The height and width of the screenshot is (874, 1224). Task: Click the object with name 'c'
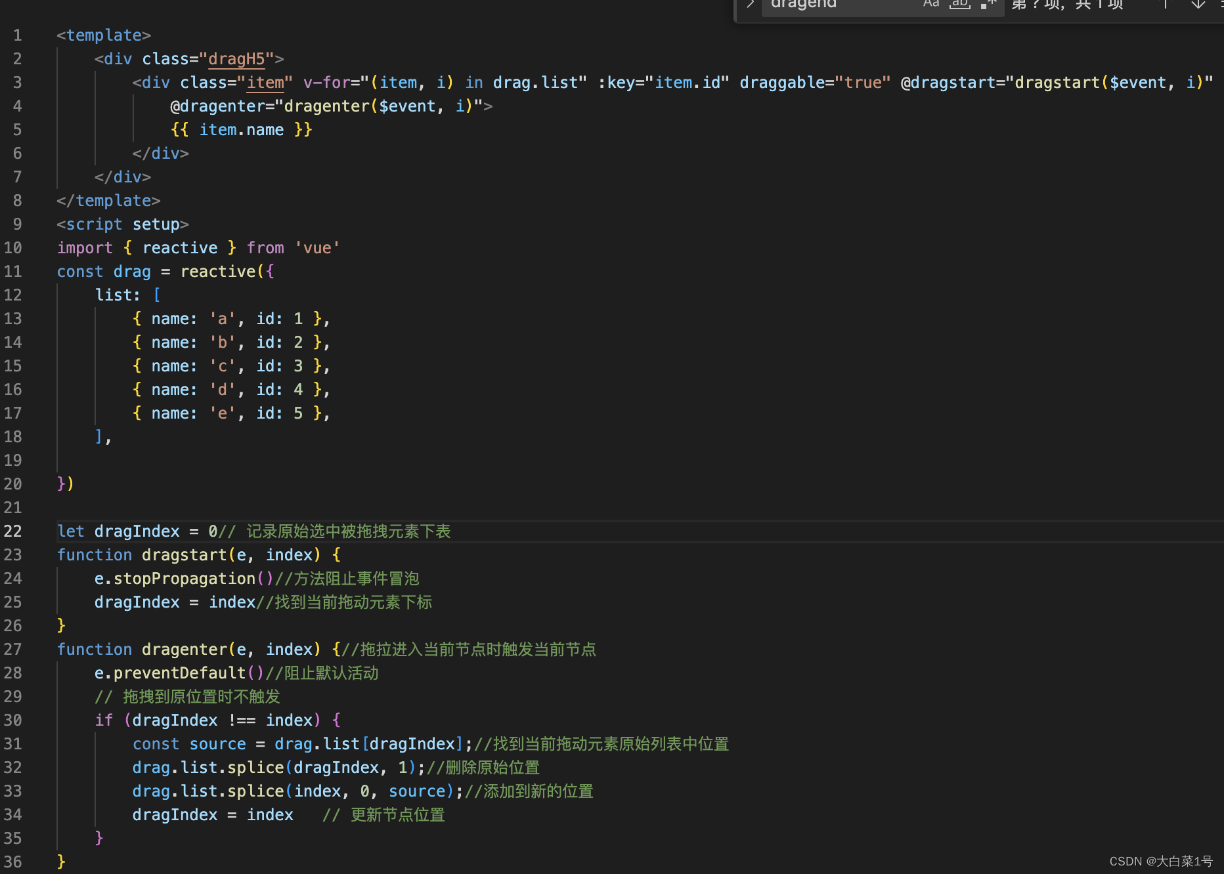(x=227, y=365)
